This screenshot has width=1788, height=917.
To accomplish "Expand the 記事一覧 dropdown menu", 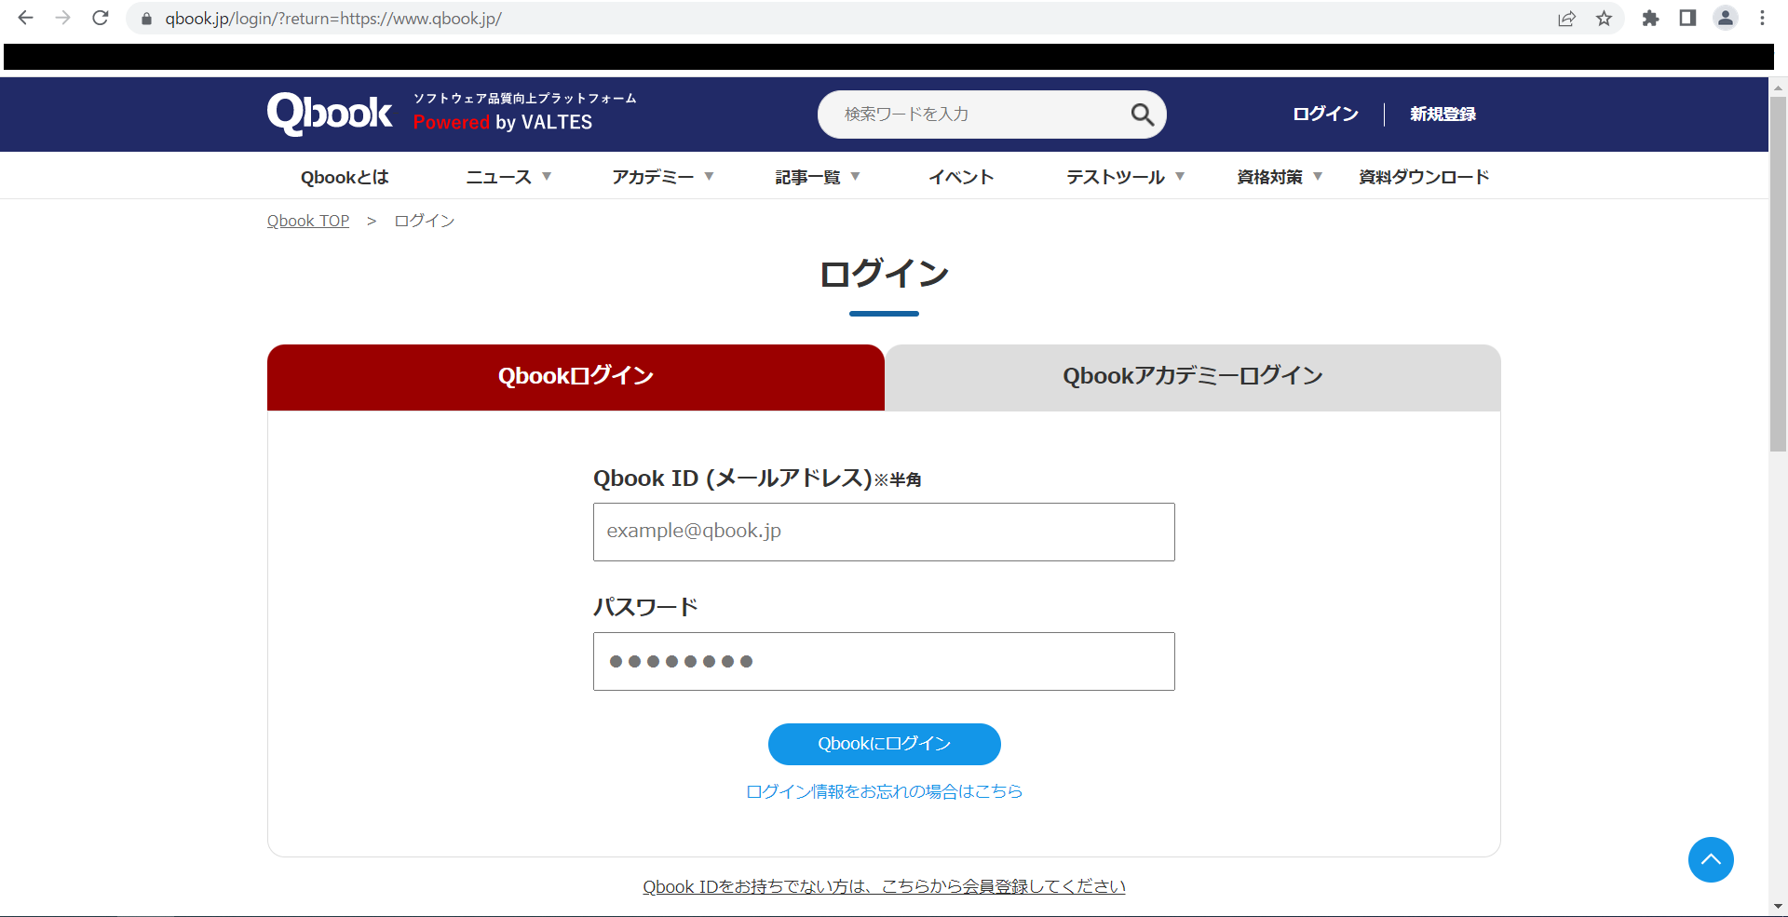I will [817, 177].
